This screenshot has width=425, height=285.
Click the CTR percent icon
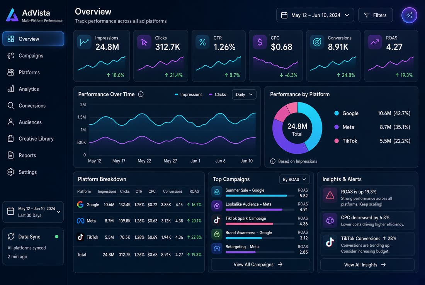(202, 42)
